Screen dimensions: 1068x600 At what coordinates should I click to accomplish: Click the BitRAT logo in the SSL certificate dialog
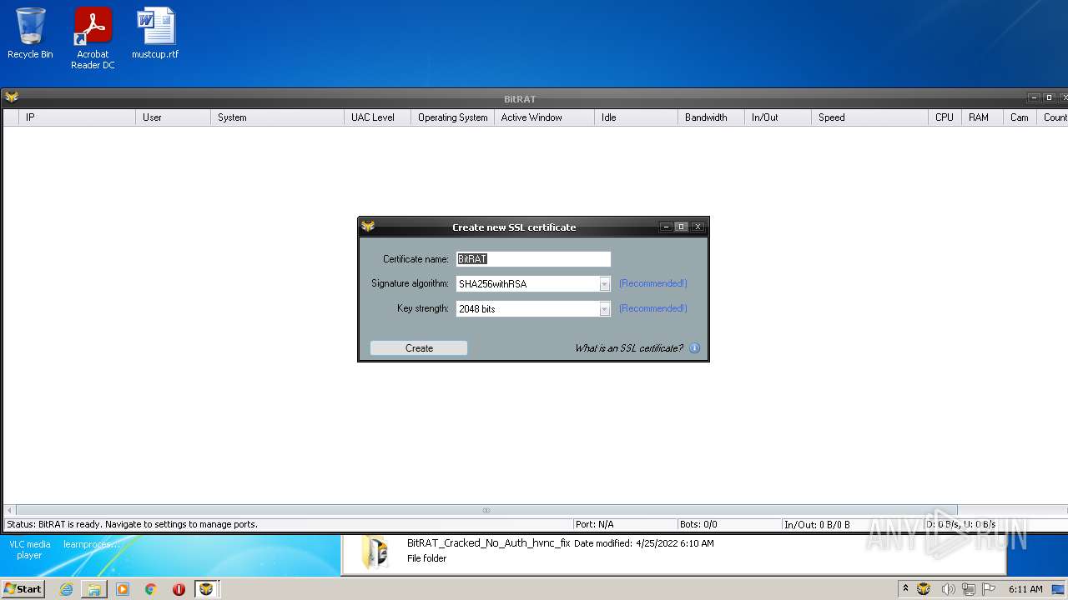click(368, 226)
